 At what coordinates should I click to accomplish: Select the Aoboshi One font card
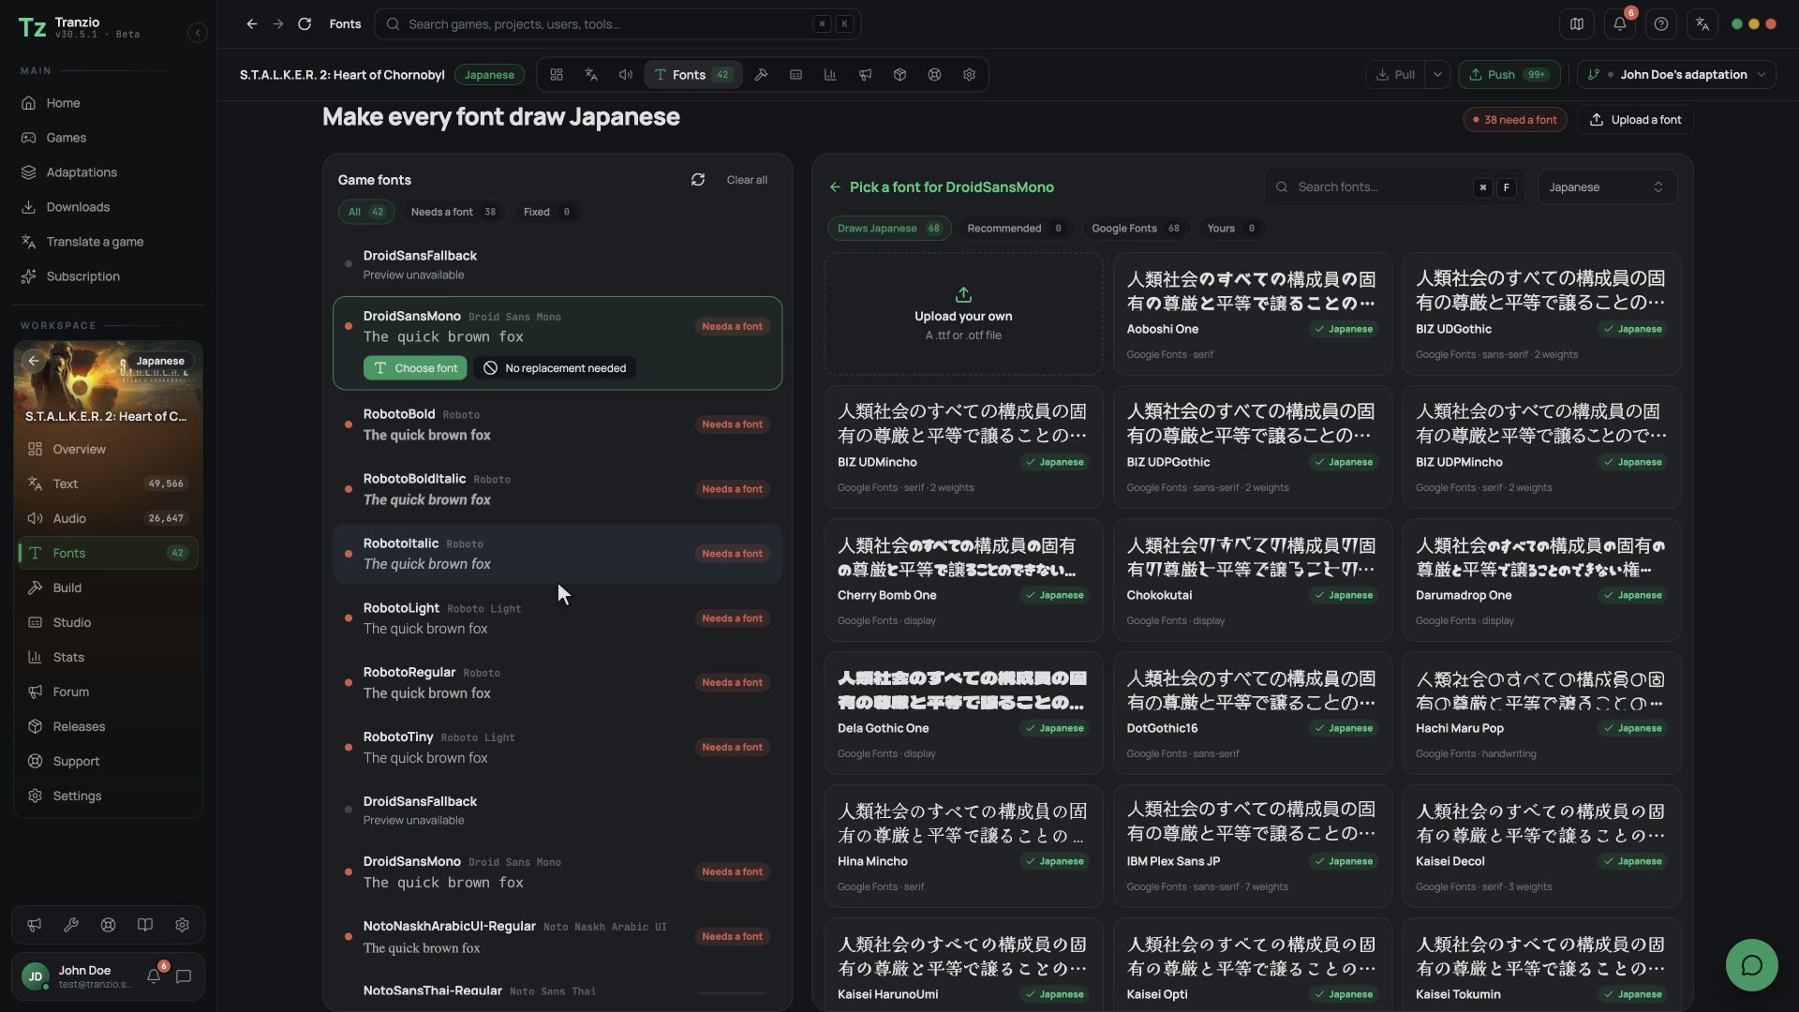coord(1252,314)
